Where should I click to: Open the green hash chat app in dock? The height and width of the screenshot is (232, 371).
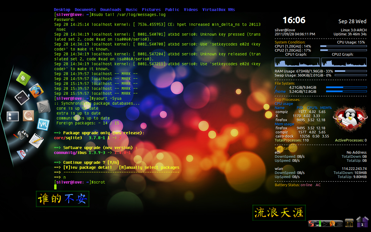(23, 78)
